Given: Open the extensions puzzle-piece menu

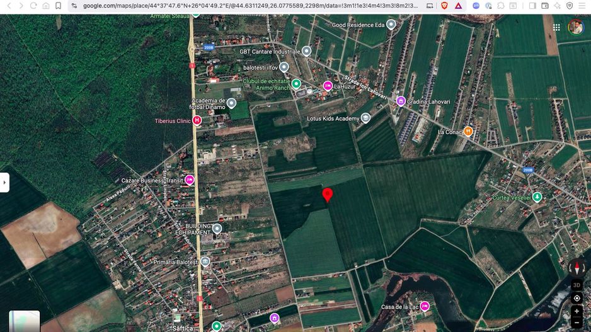Looking at the screenshot, I should tap(500, 6).
